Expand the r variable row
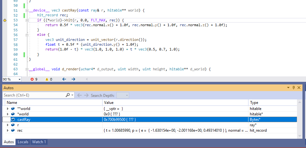Viewport: 306px width, 148px height. (8, 125)
